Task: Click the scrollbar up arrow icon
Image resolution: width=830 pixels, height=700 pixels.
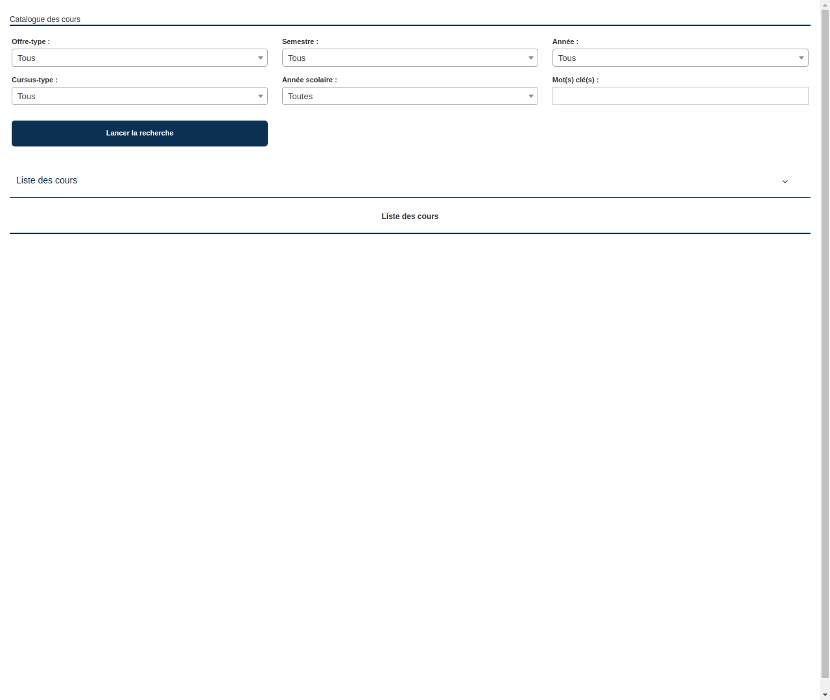Action: point(824,4)
